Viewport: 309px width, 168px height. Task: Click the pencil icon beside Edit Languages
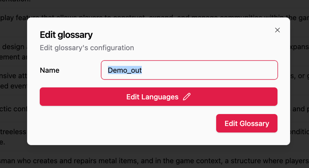click(x=187, y=97)
